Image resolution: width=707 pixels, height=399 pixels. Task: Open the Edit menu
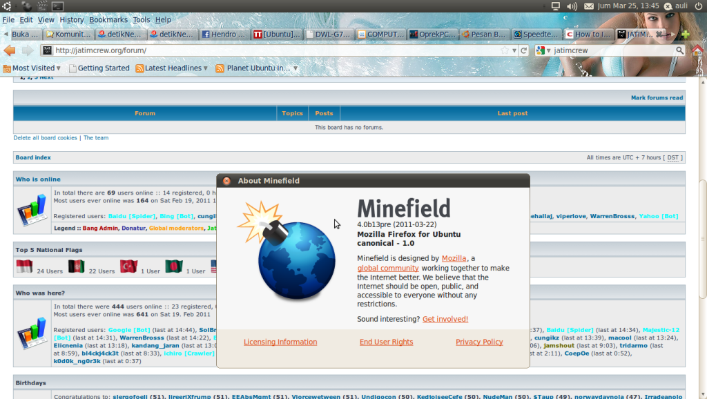(26, 20)
